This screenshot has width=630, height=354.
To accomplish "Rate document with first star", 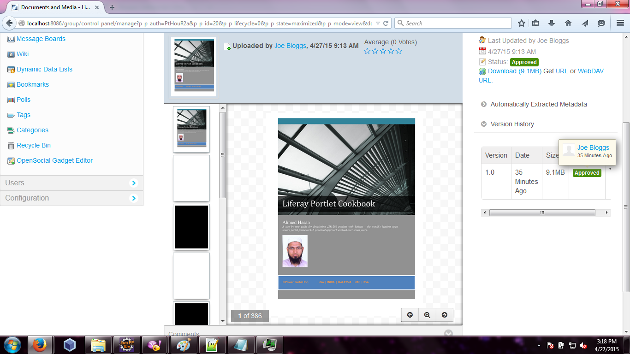I will tap(368, 51).
